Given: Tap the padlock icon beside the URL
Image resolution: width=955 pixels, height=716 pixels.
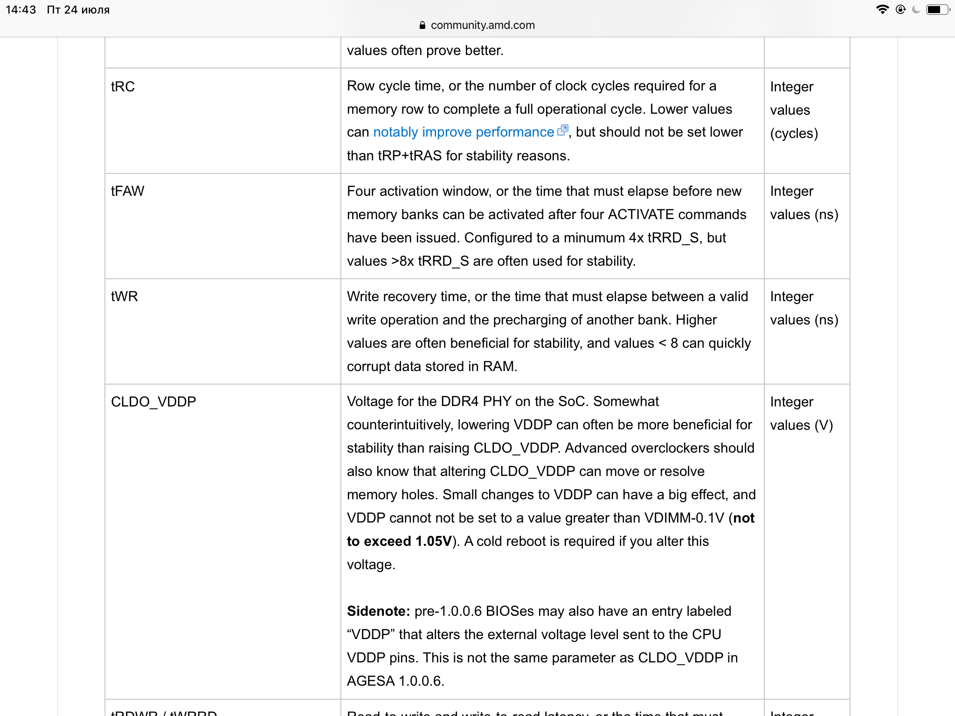Looking at the screenshot, I should (422, 25).
